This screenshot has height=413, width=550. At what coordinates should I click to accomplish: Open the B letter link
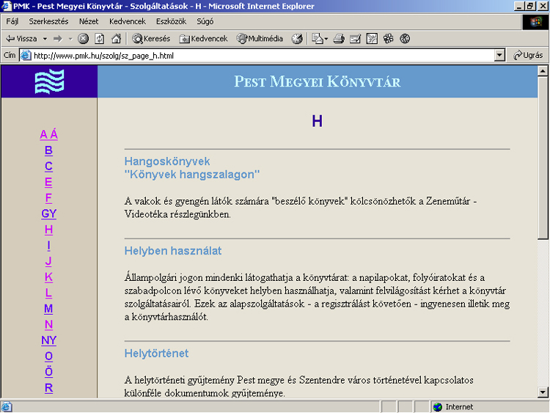[x=48, y=150]
